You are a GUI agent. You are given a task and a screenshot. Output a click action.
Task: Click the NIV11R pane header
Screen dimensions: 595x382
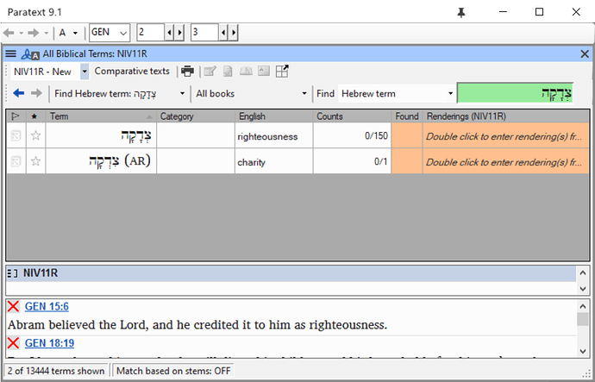291,273
